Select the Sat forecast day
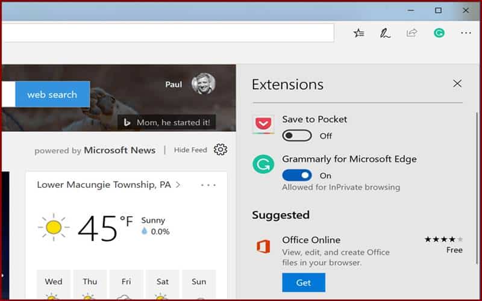 (x=162, y=284)
